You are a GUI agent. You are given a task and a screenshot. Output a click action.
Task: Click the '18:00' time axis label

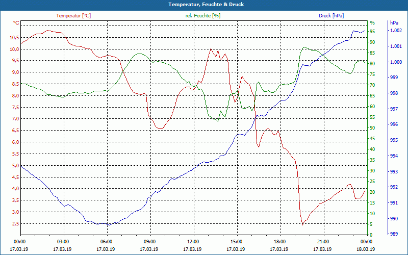(x=279, y=242)
